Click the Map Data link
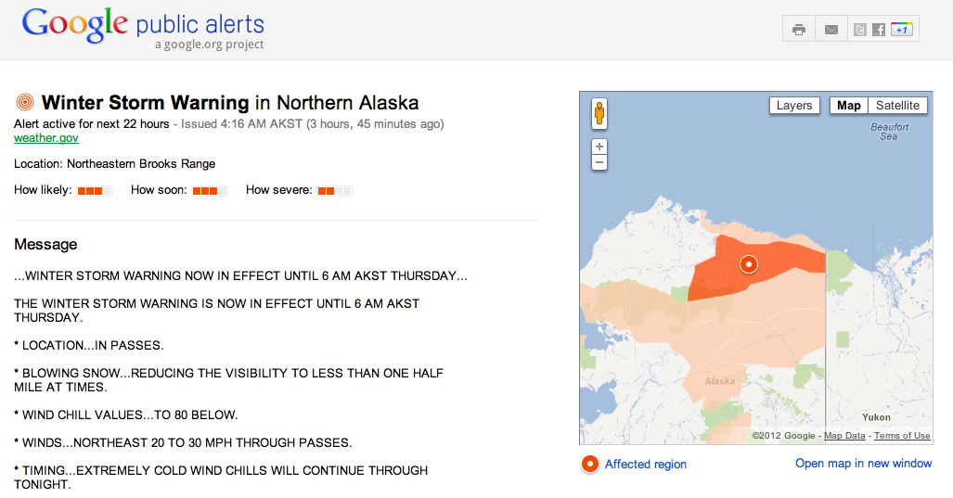The width and height of the screenshot is (953, 498). pos(844,436)
